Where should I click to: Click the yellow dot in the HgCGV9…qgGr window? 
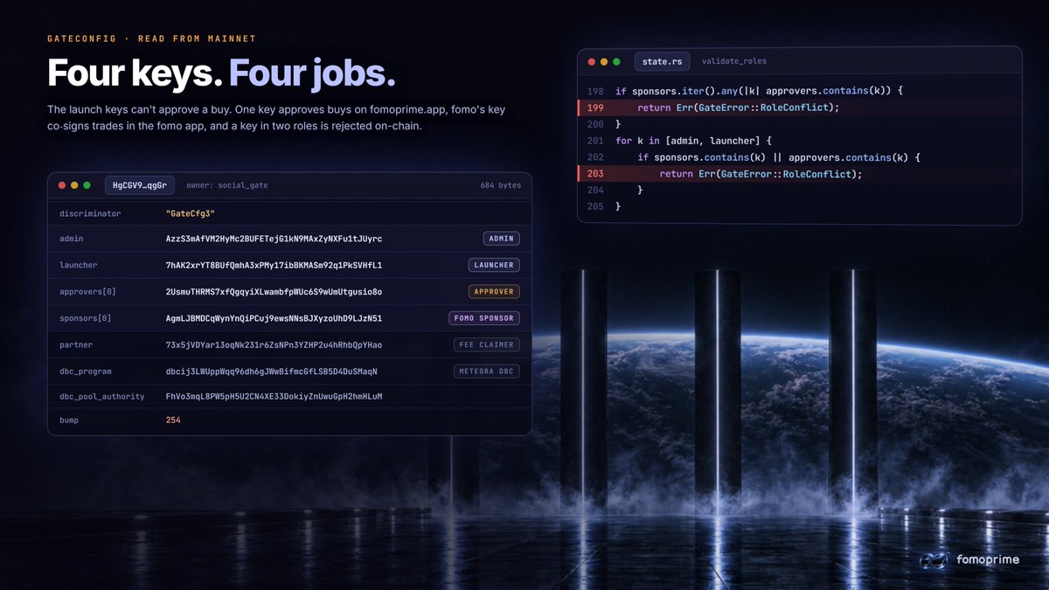pos(74,185)
